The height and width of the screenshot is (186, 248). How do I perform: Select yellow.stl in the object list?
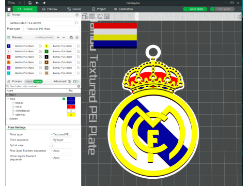(x=20, y=115)
